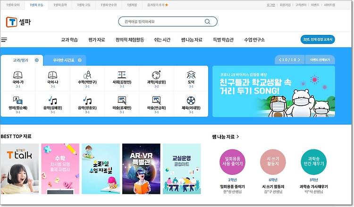Select the 과학 globe icon

156,75
